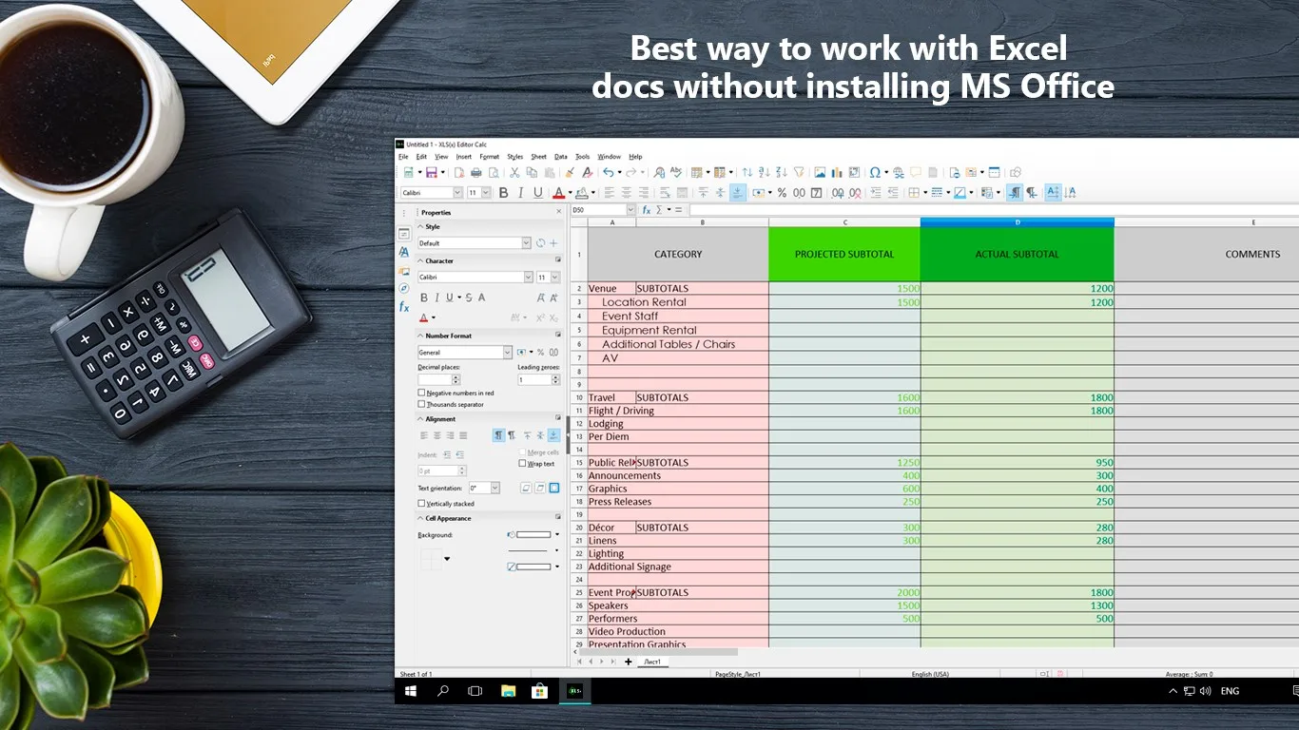Viewport: 1299px width, 730px height.
Task: Click the font color red A swatch in toolbar
Action: coord(558,193)
